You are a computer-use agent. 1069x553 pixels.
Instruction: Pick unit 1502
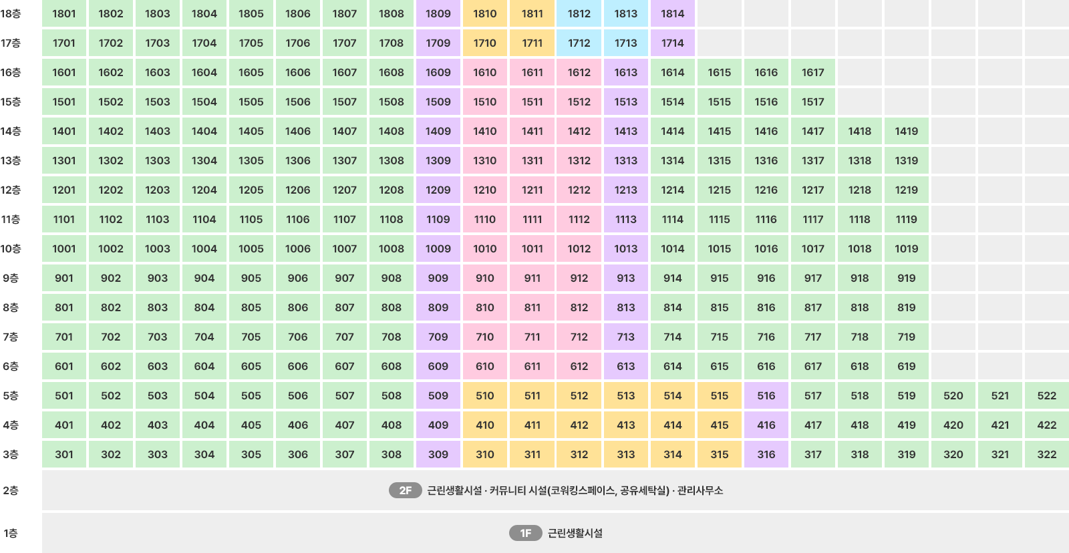tap(111, 102)
